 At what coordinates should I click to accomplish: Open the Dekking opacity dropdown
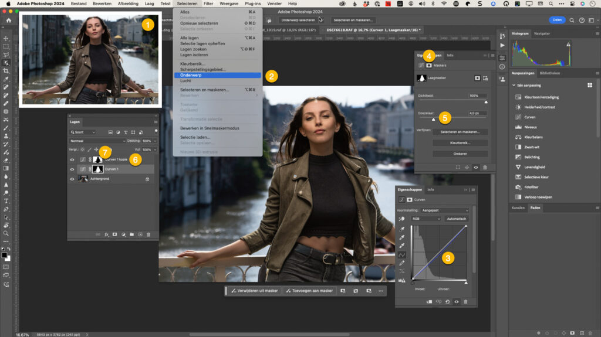(x=155, y=141)
